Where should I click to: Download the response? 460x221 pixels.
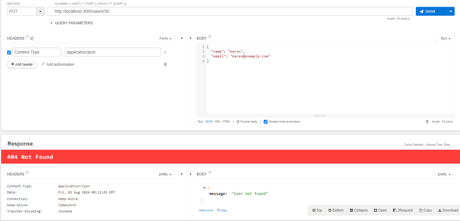pyautogui.click(x=448, y=210)
